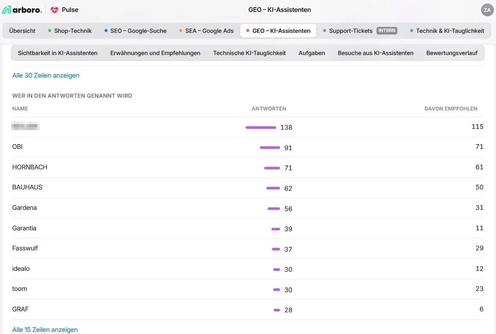Image resolution: width=496 pixels, height=334 pixels.
Task: Open the ZA user avatar
Action: [487, 10]
